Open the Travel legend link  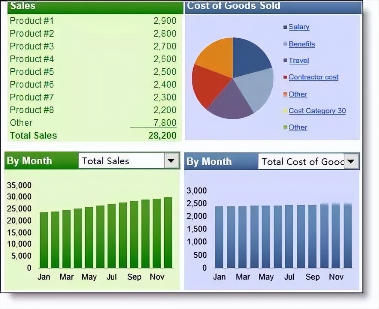tap(299, 60)
